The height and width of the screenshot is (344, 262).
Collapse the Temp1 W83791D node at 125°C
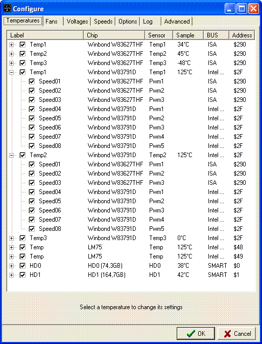(x=11, y=72)
